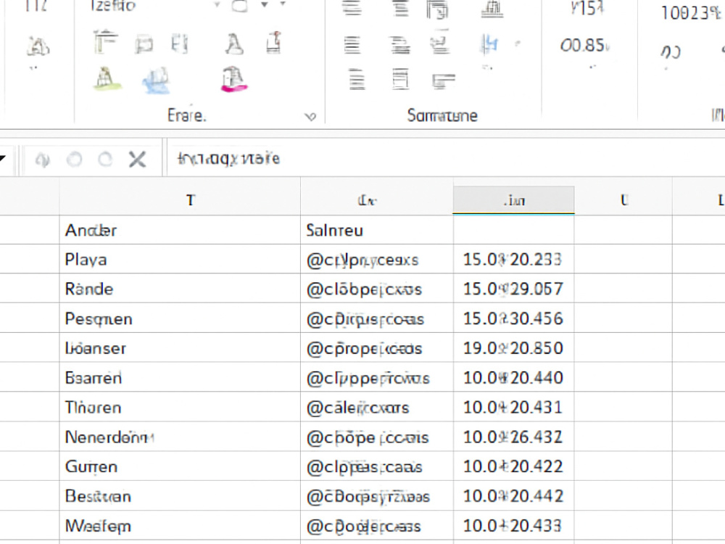
Task: Select the number cell ending 20.422
Action: [x=514, y=466]
